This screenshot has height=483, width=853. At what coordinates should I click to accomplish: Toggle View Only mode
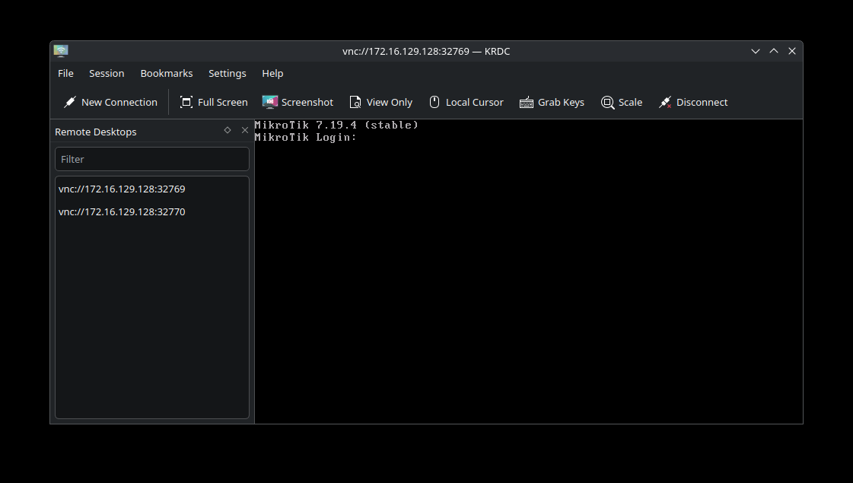[380, 102]
